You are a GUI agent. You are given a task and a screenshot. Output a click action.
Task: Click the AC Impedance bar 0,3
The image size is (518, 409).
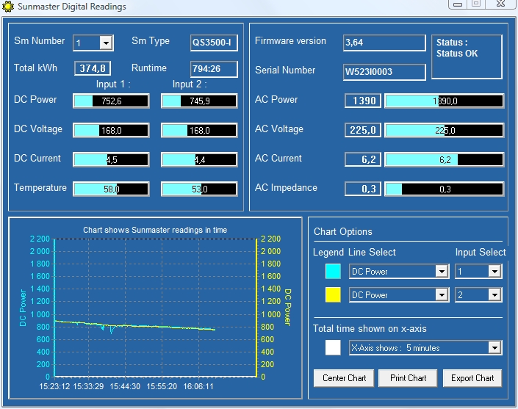click(x=445, y=189)
